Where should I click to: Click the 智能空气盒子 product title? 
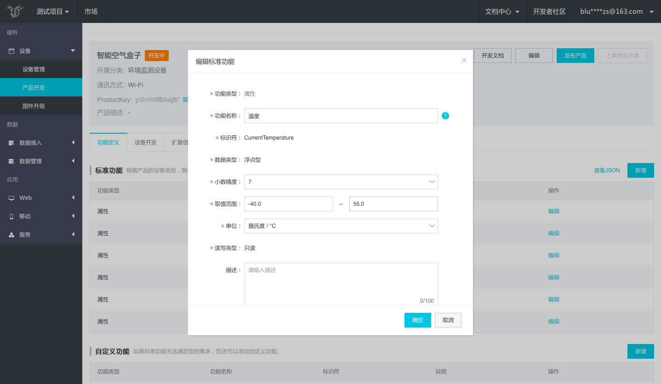point(119,56)
